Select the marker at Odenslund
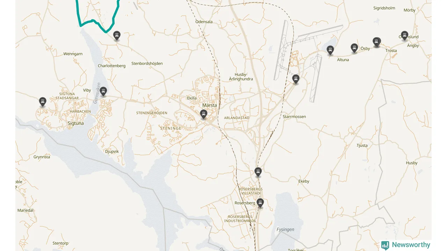Viewport: 447px width, 251px height. (405, 36)
